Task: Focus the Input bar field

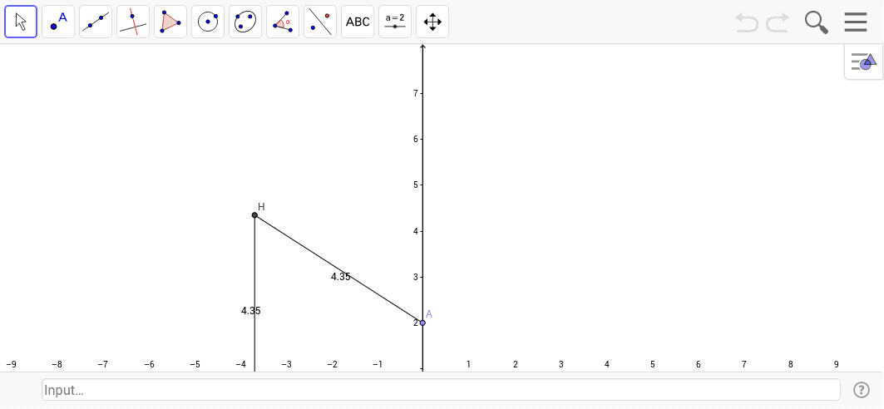Action: coord(441,390)
